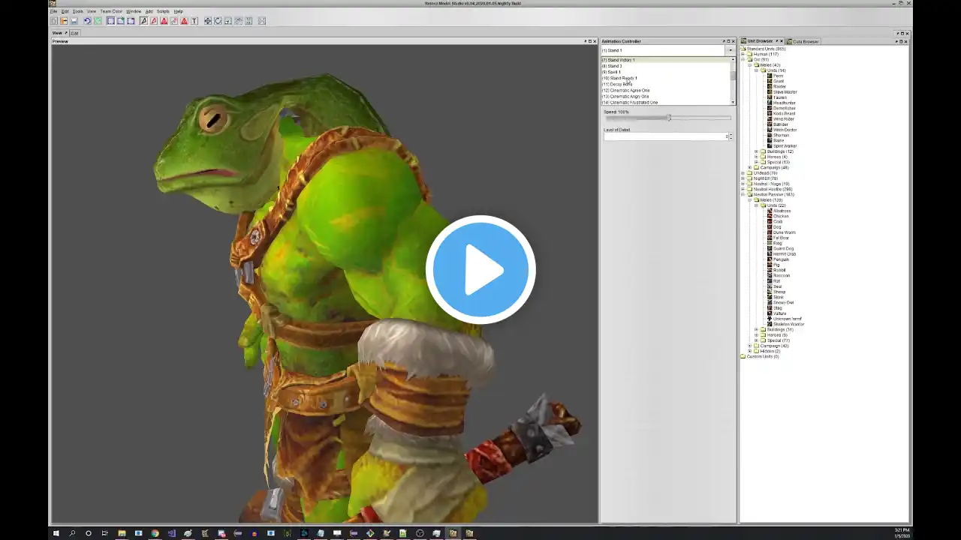Select the Tauren unit

[x=780, y=97]
